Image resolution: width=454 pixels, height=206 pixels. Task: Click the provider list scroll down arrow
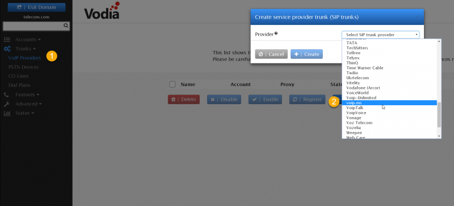tap(439, 136)
